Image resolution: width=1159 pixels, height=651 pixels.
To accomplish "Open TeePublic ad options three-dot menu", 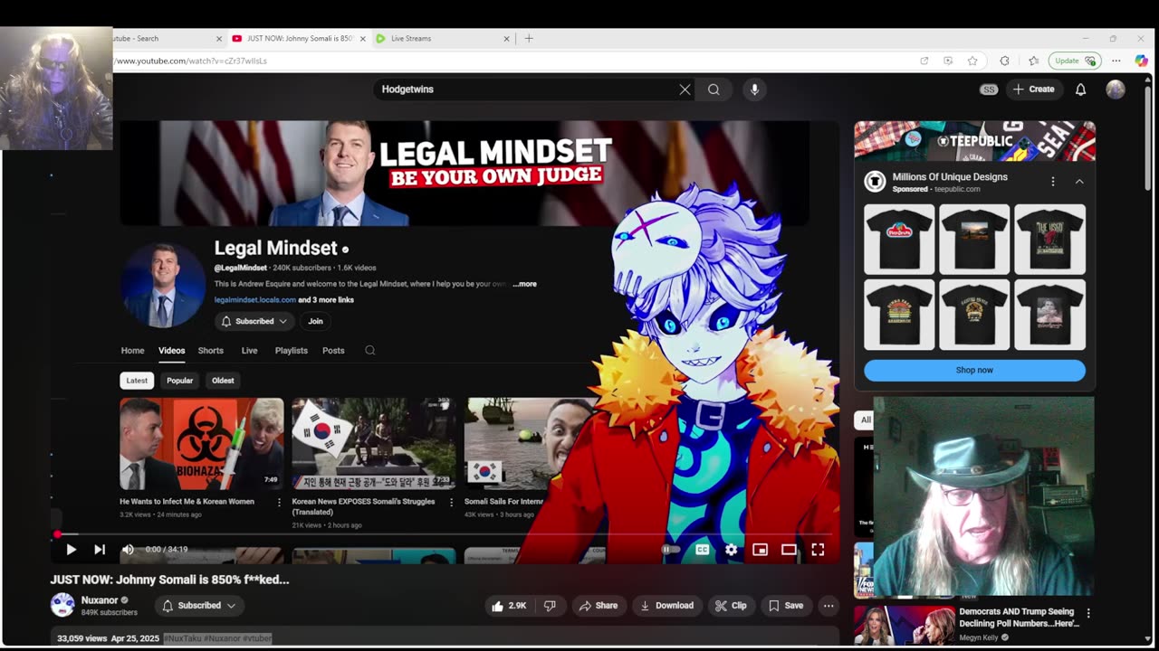I will click(x=1052, y=182).
